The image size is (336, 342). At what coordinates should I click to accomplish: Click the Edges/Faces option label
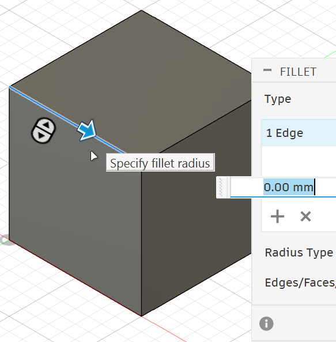[x=300, y=282]
